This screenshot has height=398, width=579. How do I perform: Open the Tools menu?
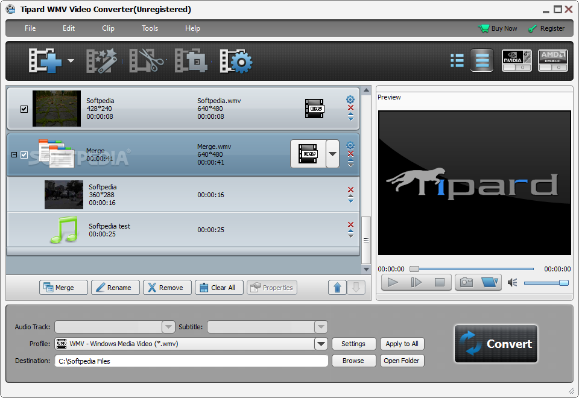click(150, 28)
